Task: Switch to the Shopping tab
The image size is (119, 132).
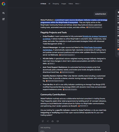Action: point(56,4)
